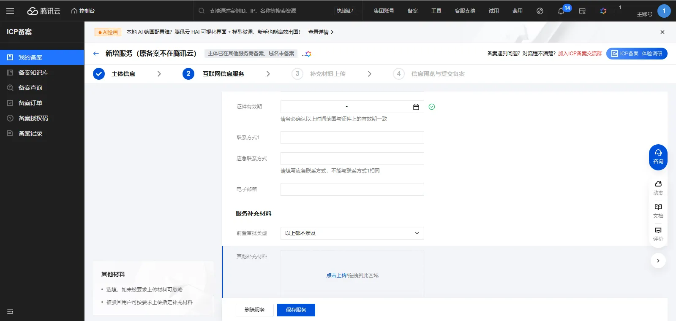The height and width of the screenshot is (321, 676).
Task: Open the 控制台 console home
Action: [83, 11]
